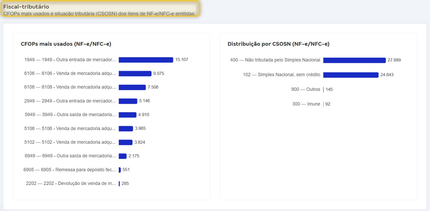Click the '300 — Imune' label
The height and width of the screenshot is (211, 430).
[x=306, y=104]
